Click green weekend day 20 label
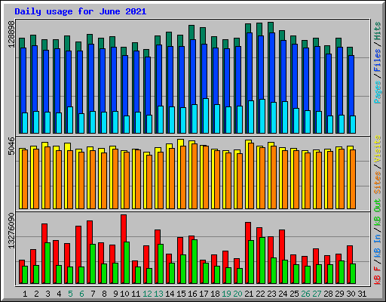 tap(237, 294)
